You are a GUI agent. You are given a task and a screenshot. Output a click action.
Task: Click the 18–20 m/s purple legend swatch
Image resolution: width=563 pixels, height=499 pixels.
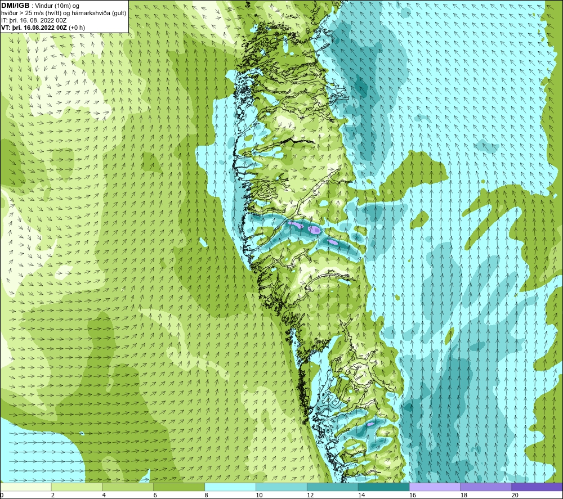486,487
